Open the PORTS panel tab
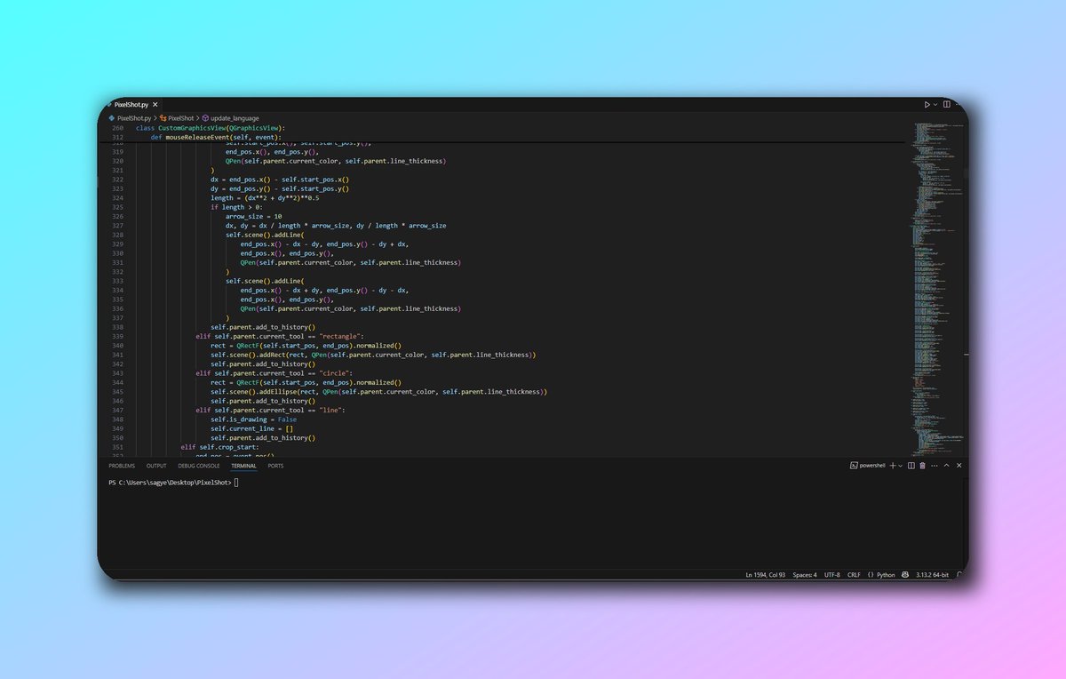This screenshot has width=1066, height=679. 276,466
